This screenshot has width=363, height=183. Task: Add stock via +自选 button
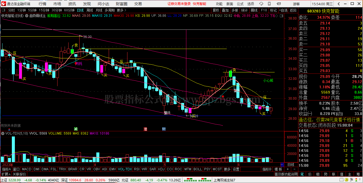pyautogui.click(x=283, y=10)
